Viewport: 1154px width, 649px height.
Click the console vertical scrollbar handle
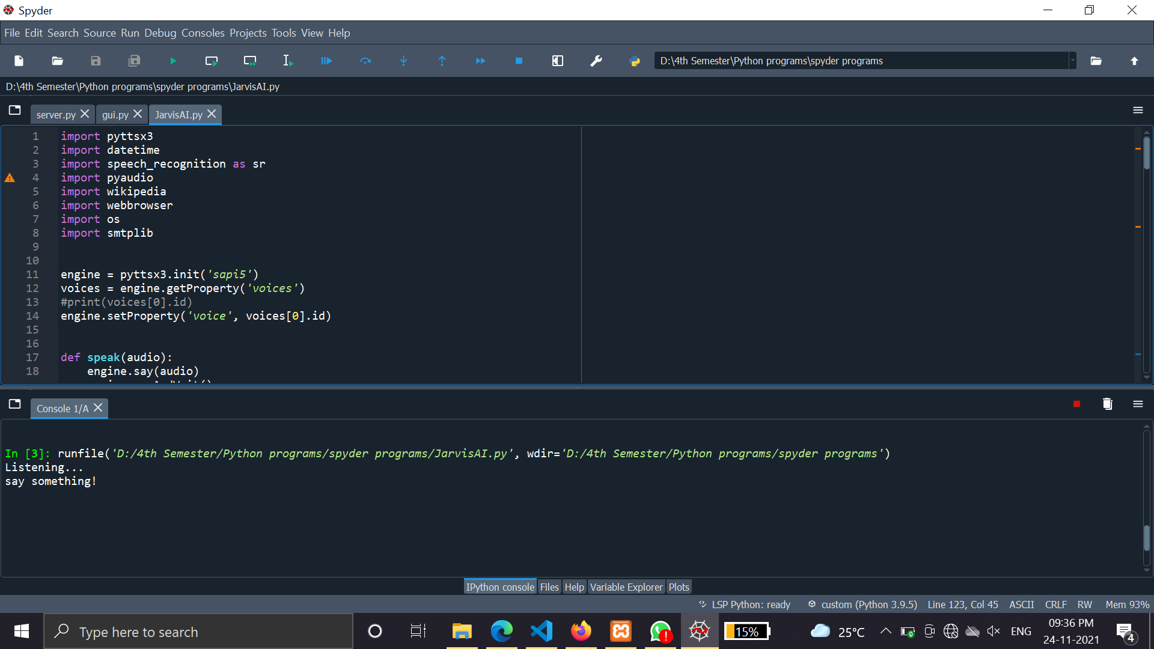click(x=1147, y=538)
